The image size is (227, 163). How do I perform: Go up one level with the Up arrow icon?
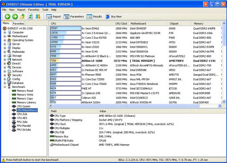click(x=23, y=16)
